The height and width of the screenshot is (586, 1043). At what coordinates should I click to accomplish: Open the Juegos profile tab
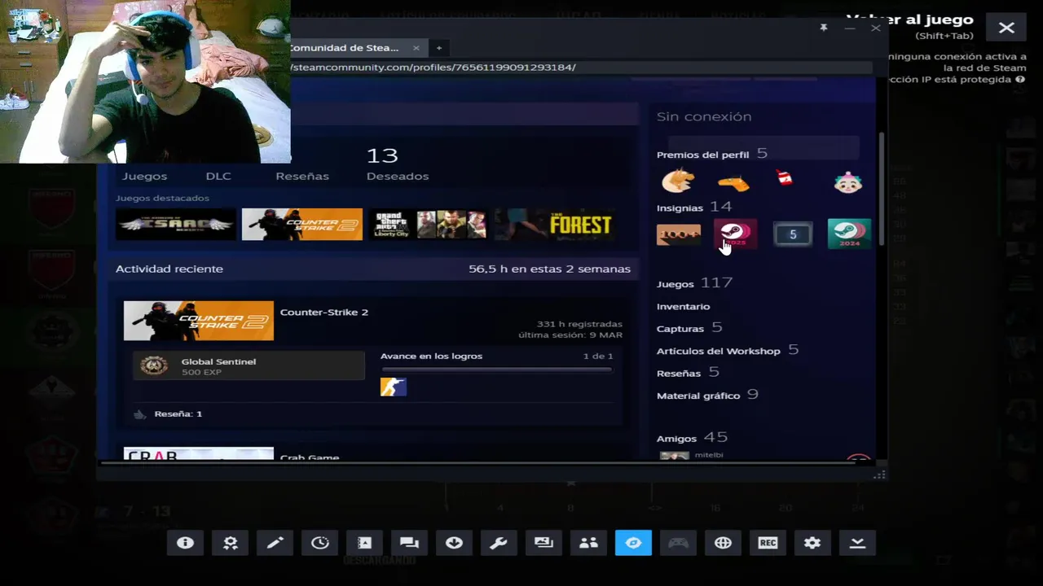(144, 176)
